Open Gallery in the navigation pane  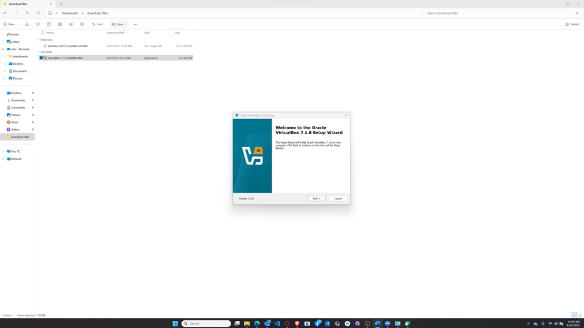(x=15, y=42)
